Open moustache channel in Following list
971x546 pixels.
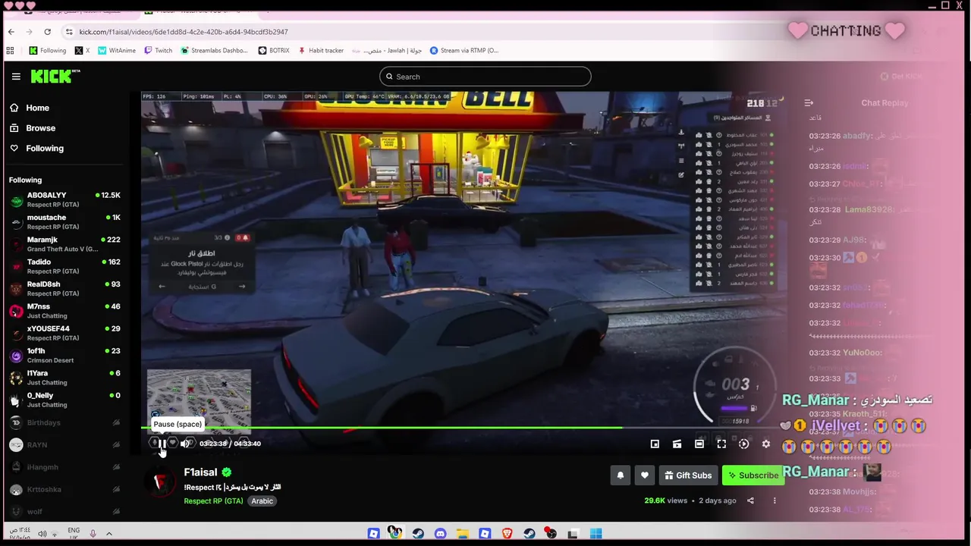click(x=65, y=221)
